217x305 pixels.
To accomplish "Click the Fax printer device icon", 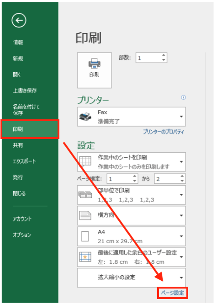I will 85,117.
